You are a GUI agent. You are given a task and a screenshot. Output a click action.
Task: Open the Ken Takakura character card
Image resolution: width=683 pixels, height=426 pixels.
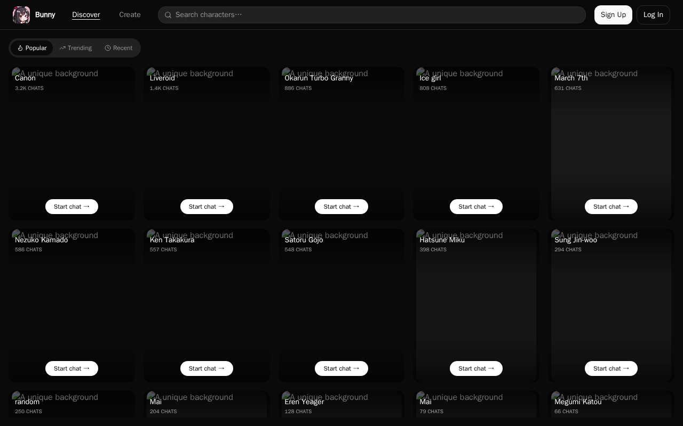point(207,306)
